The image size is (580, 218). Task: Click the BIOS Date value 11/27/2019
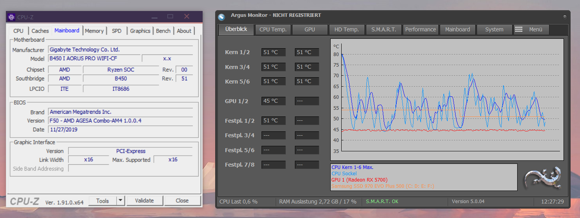point(120,129)
